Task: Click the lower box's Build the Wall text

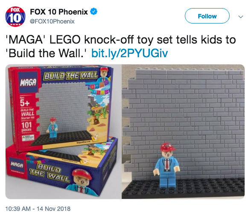Action: coord(50,173)
